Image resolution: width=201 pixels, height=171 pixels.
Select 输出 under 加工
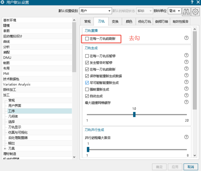39,143
